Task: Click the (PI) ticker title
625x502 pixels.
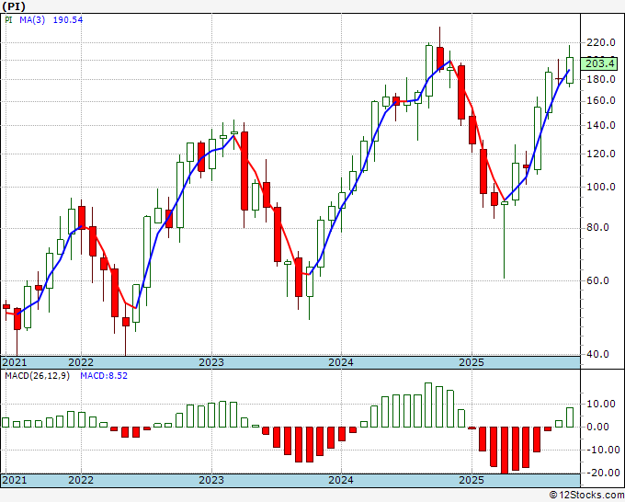Action: click(14, 6)
